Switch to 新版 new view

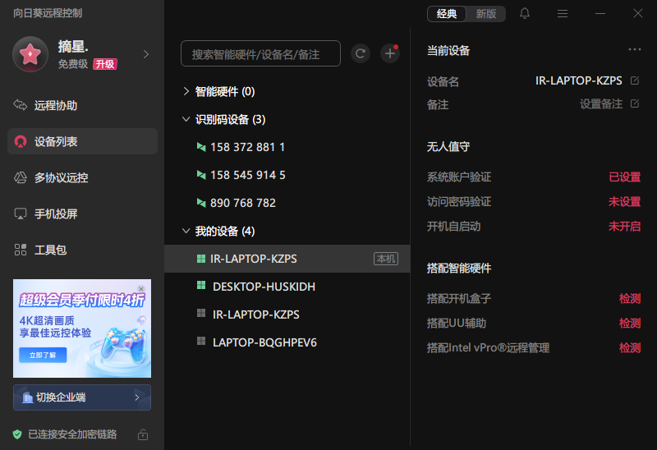485,14
